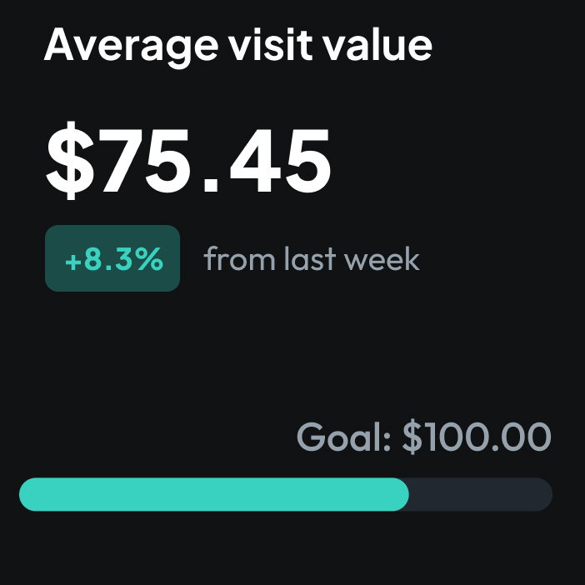Click the rounded left start of progress bar

[28, 494]
